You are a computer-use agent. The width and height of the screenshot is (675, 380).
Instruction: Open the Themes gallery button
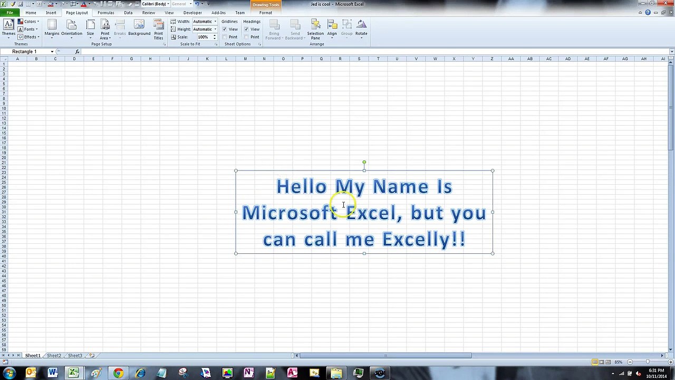pos(8,28)
